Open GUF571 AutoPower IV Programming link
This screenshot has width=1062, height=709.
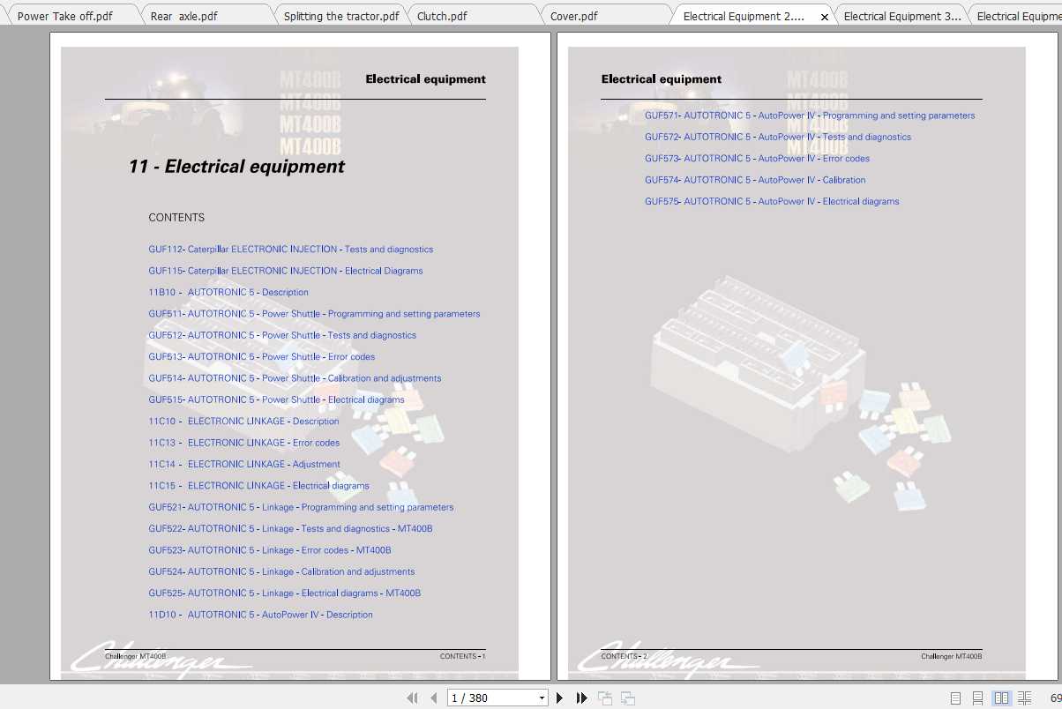point(810,116)
